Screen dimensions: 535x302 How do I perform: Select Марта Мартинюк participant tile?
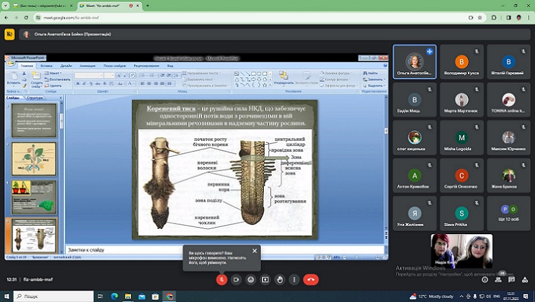462,100
